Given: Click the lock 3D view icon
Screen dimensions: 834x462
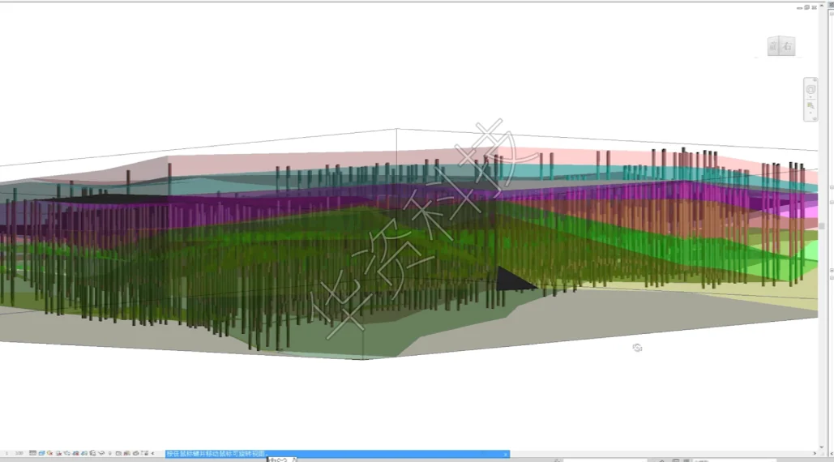Looking at the screenshot, I should (92, 454).
